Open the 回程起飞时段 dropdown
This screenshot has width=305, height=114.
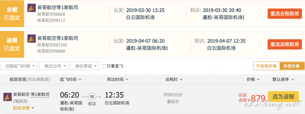[x=19, y=66]
